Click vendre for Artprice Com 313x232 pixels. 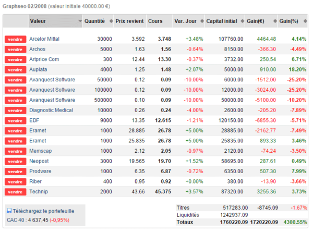coord(15,59)
